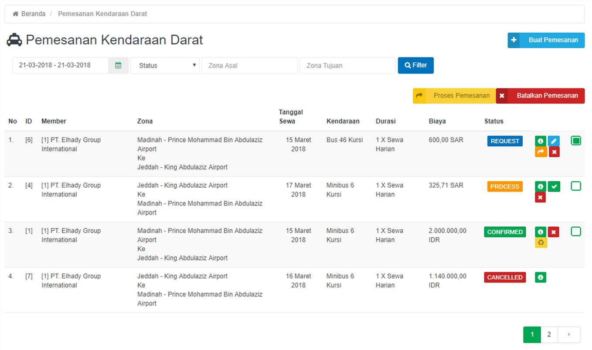
Task: Select the checkbox on the CONFIRMED order row
Action: pos(575,232)
